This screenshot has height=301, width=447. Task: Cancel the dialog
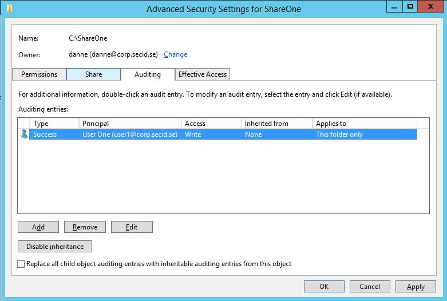[x=370, y=287]
